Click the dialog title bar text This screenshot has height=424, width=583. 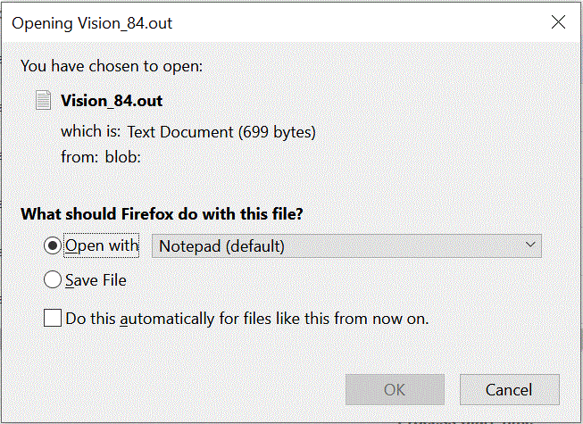pos(92,23)
